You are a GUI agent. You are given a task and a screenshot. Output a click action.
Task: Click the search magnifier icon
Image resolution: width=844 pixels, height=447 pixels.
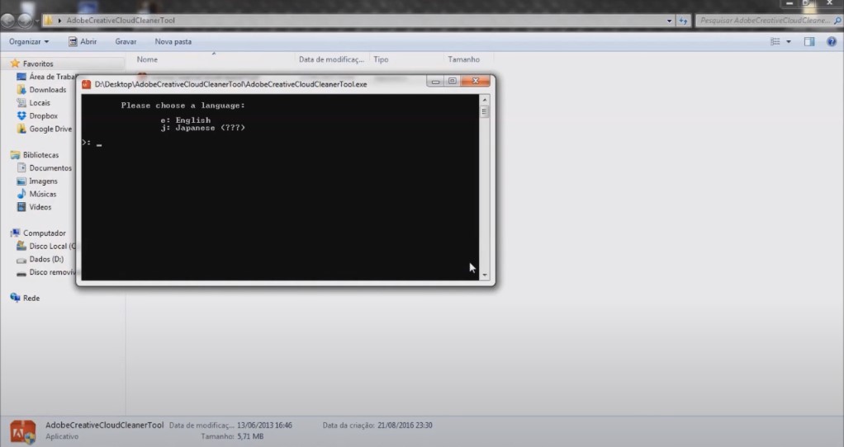pyautogui.click(x=837, y=21)
